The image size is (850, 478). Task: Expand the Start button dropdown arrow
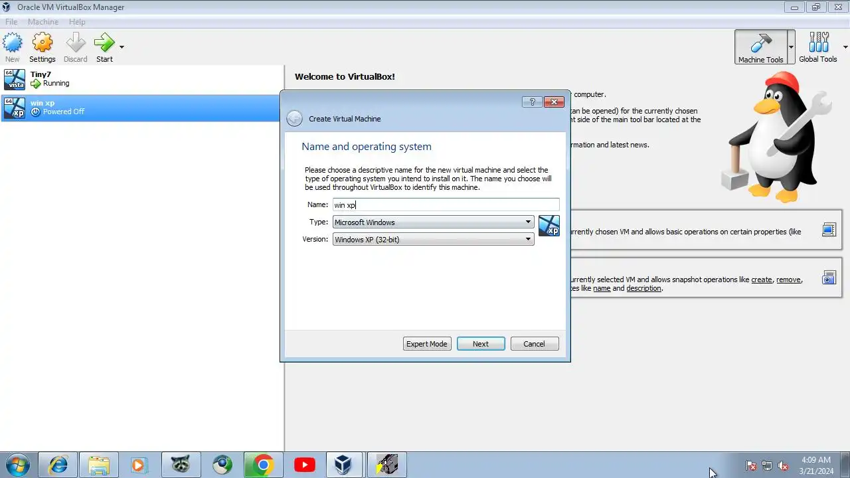click(122, 47)
